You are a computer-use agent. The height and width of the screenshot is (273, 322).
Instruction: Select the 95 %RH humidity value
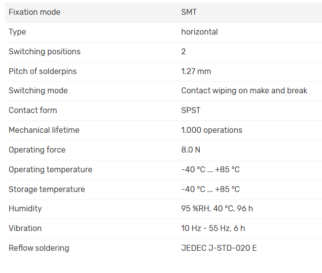click(x=217, y=209)
